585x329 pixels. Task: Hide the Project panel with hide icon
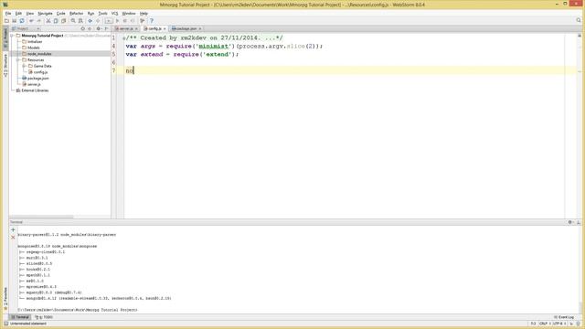[106, 28]
